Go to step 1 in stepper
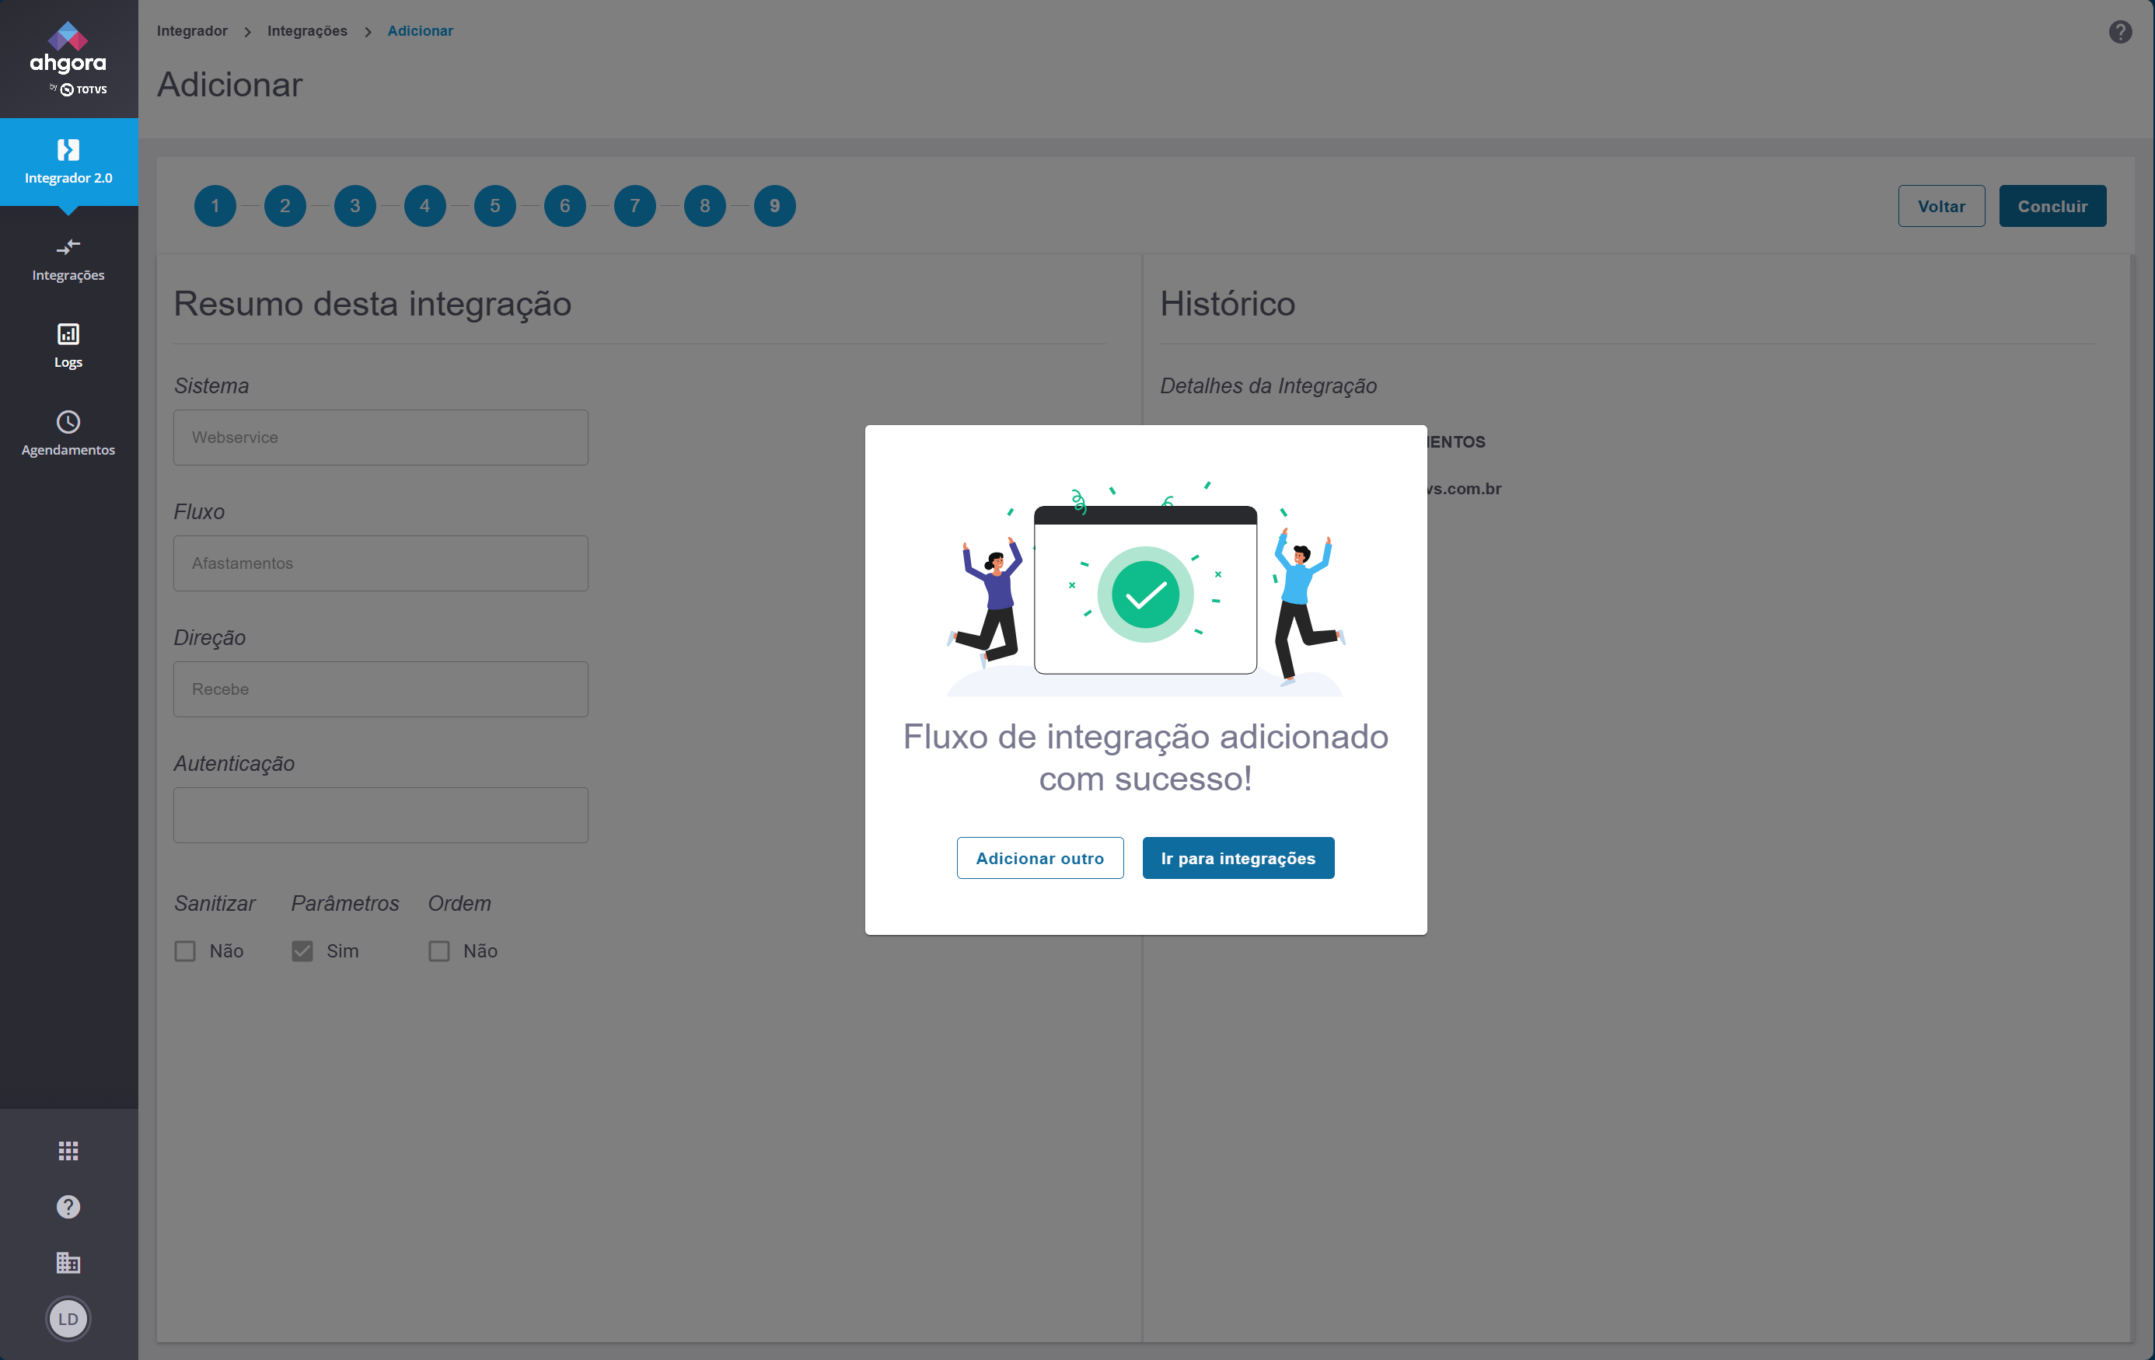Screen dimensions: 2155x1360 tap(215, 206)
